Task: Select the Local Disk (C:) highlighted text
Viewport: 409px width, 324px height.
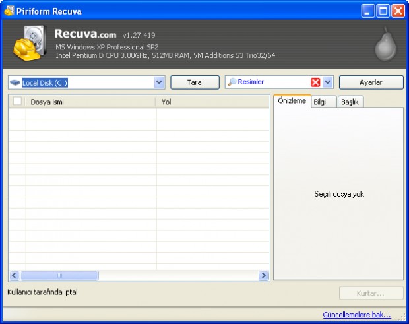Action: point(45,83)
